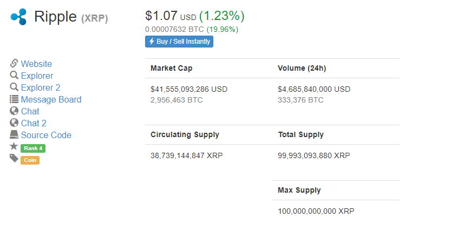This screenshot has height=231, width=457.
Task: Click the lightning bolt icon on the Buy button
Action: click(x=152, y=41)
